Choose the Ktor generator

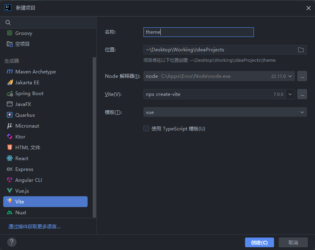tap(45, 136)
